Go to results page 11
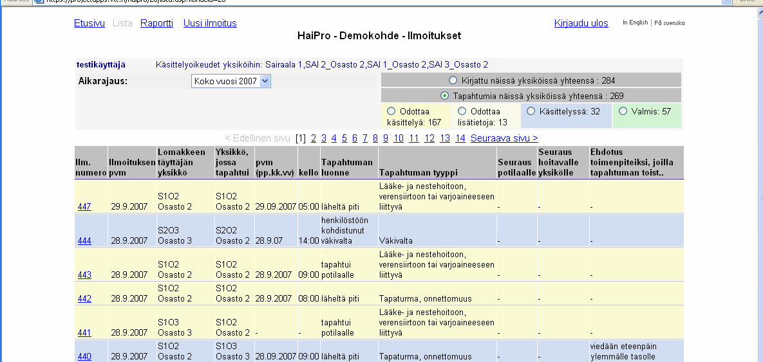 point(414,138)
